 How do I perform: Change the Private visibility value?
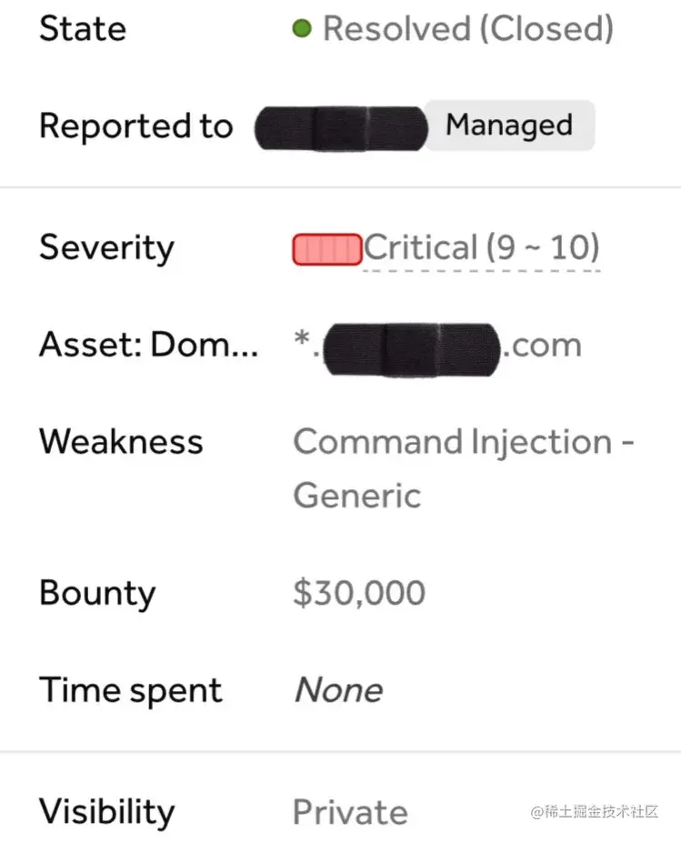point(349,812)
